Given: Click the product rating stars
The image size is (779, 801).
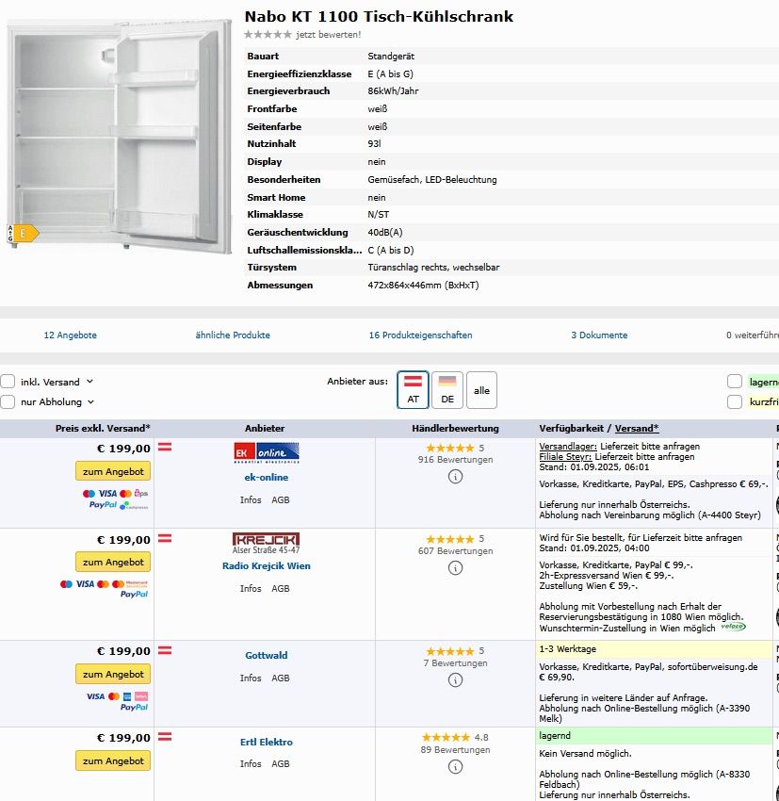Looking at the screenshot, I should click(x=268, y=34).
